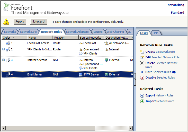This screenshot has width=188, height=132.
Task: Click the Create a Network Rule icon
Action: click(142, 52)
